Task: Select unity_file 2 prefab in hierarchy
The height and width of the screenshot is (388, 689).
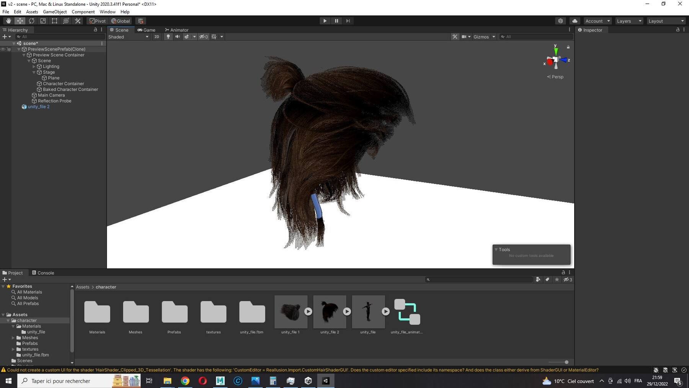Action: coord(39,107)
